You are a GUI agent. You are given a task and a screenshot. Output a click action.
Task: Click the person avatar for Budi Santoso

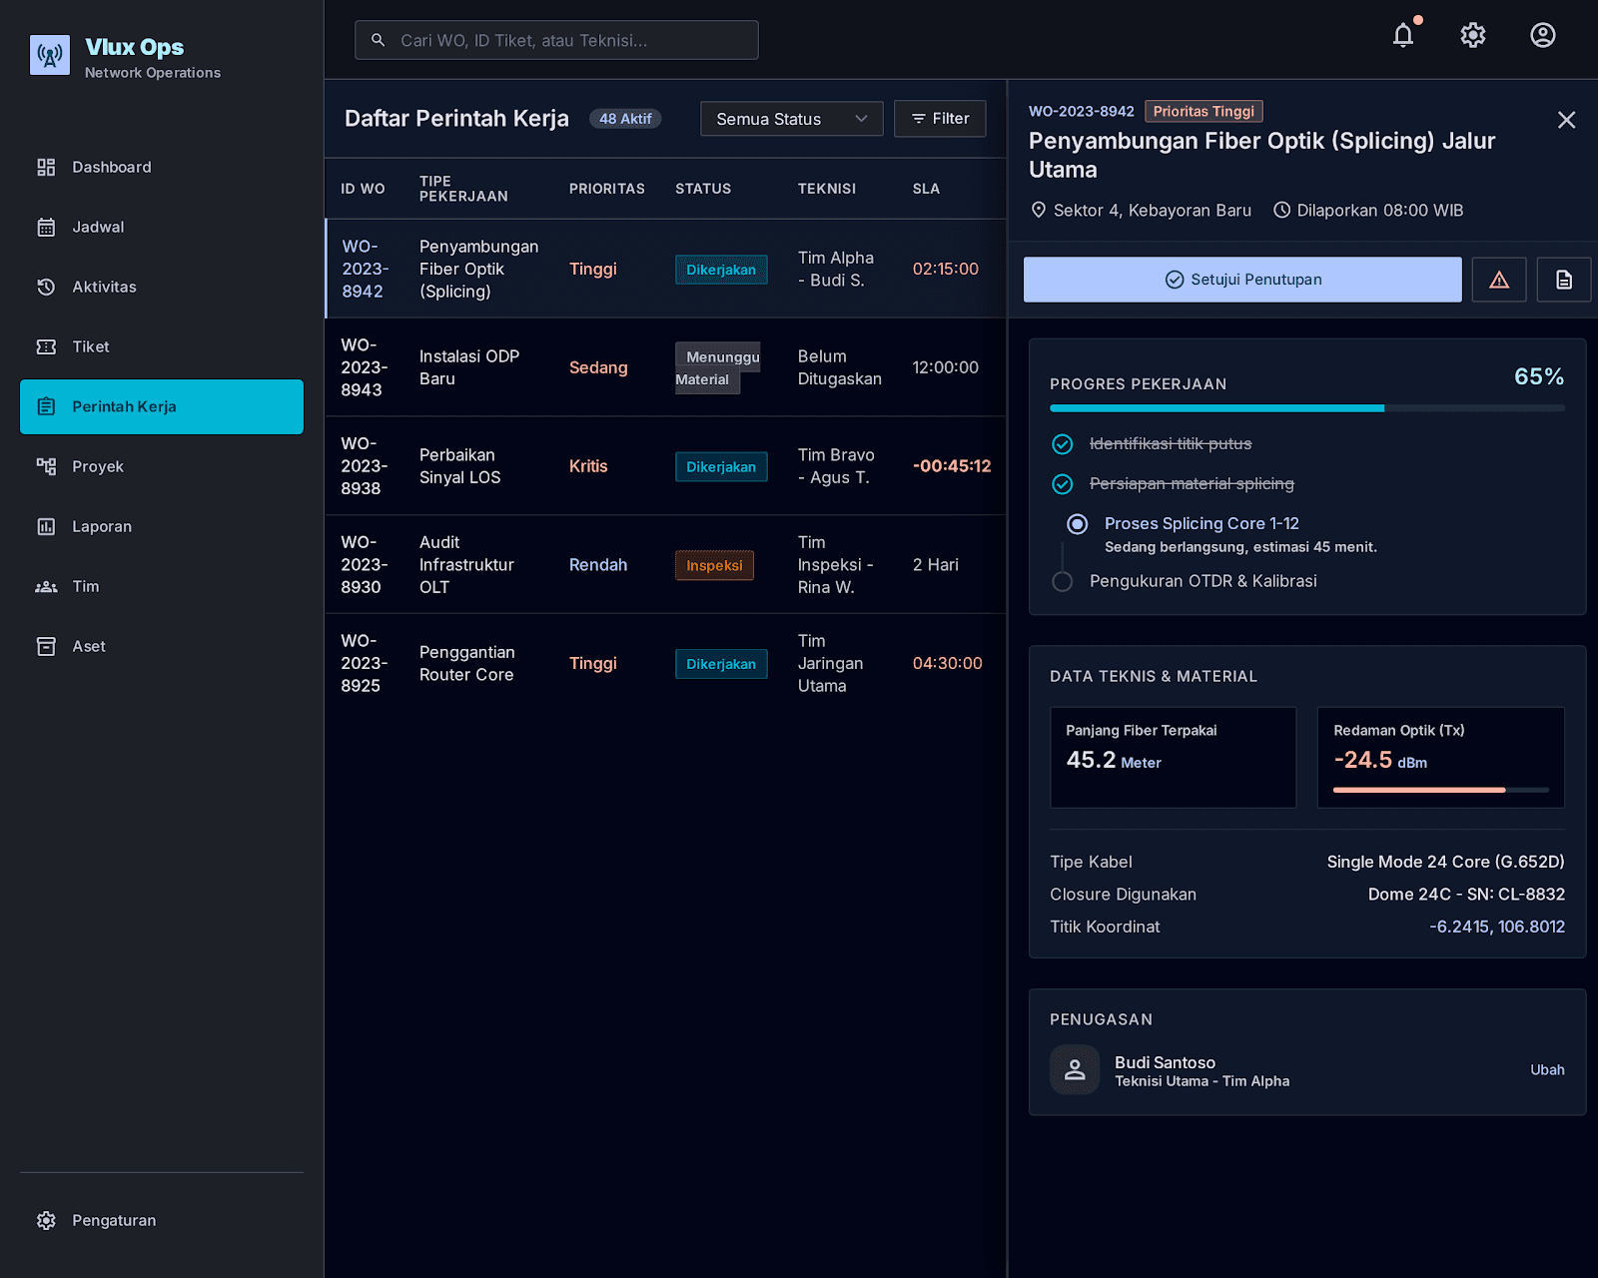[x=1075, y=1069]
